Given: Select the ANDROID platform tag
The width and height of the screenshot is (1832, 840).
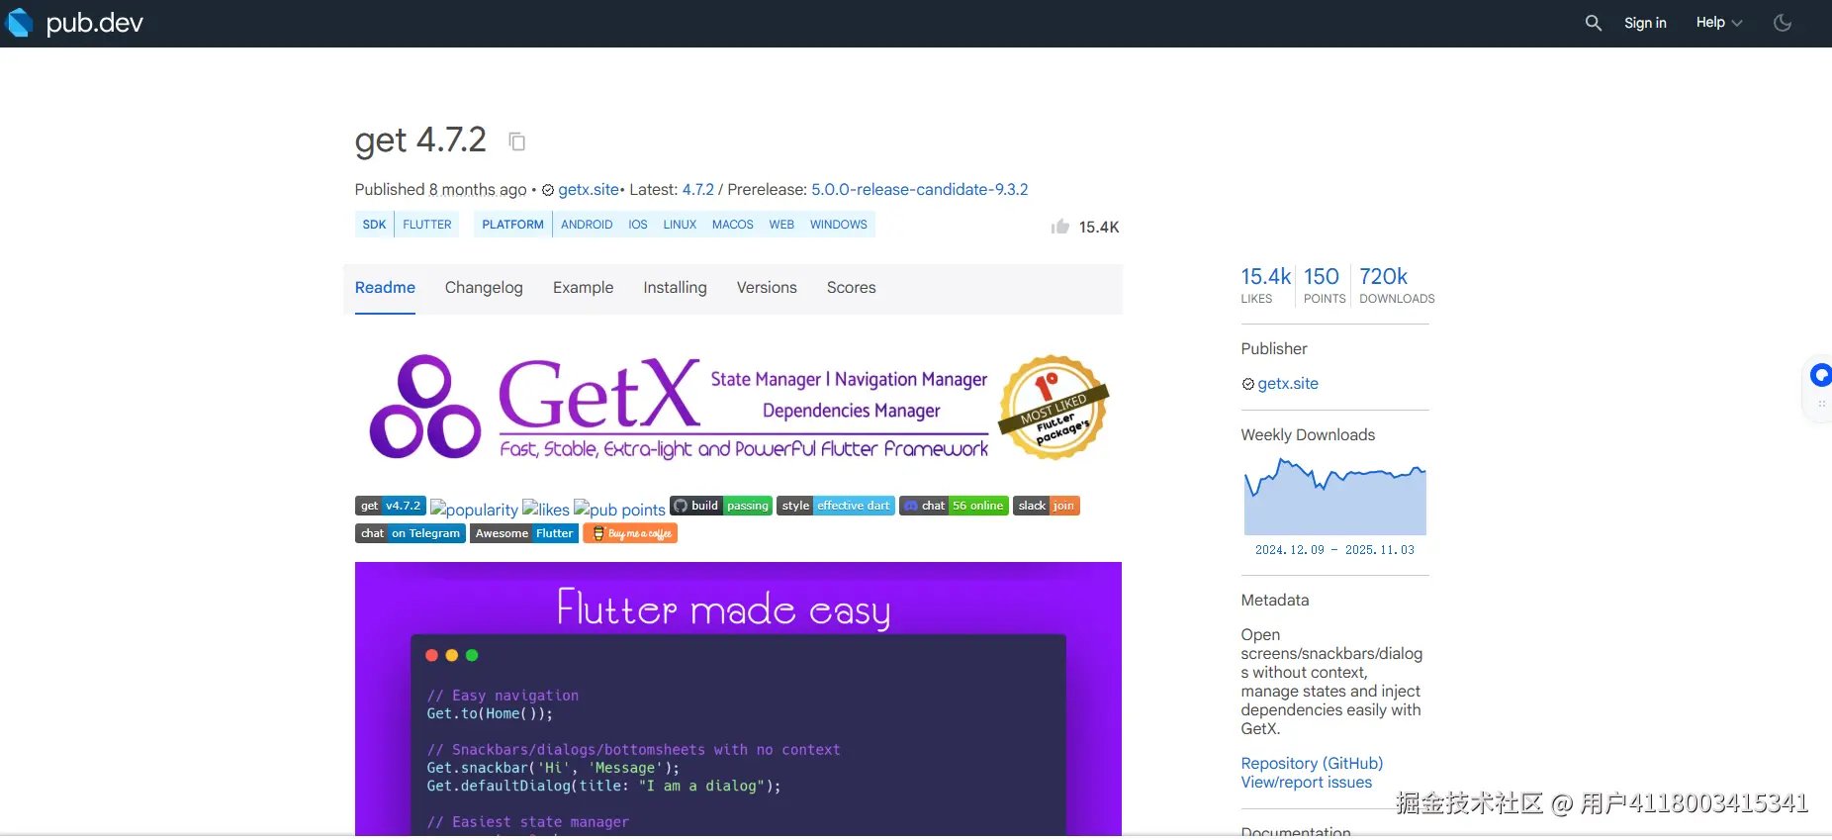Looking at the screenshot, I should click(x=587, y=225).
